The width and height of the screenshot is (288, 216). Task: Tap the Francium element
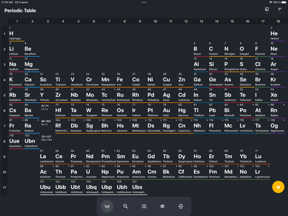[17, 126]
